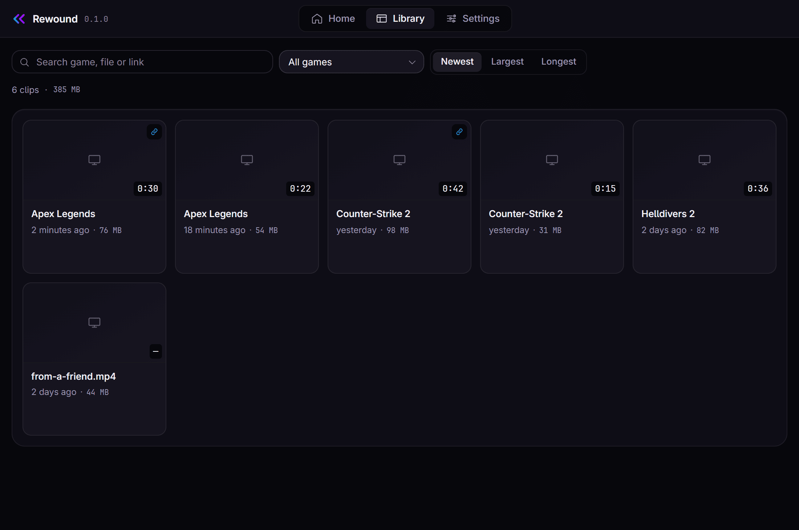Switch to the Library tab
The width and height of the screenshot is (799, 530).
pos(400,19)
